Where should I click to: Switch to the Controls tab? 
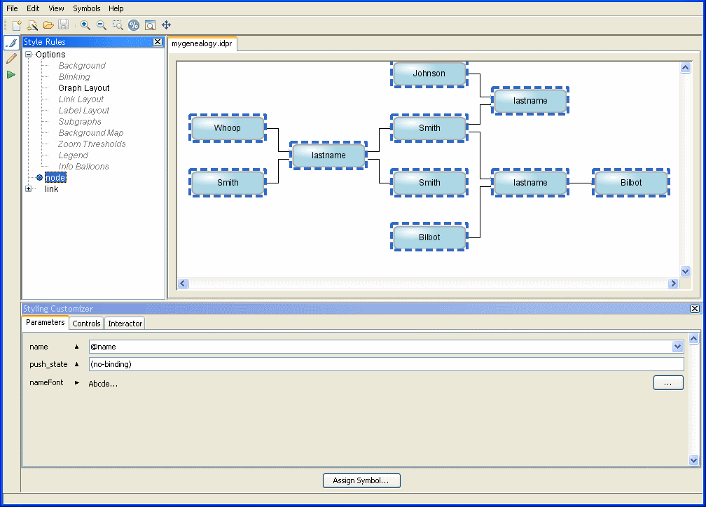tap(86, 324)
